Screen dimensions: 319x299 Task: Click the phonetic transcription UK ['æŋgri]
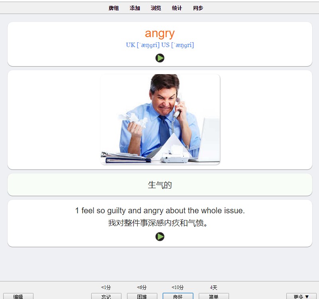coord(143,45)
